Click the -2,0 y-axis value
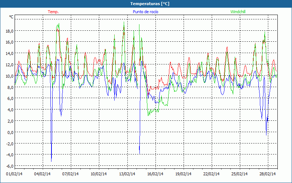The height and width of the screenshot is (183, 292). (x=10, y=144)
